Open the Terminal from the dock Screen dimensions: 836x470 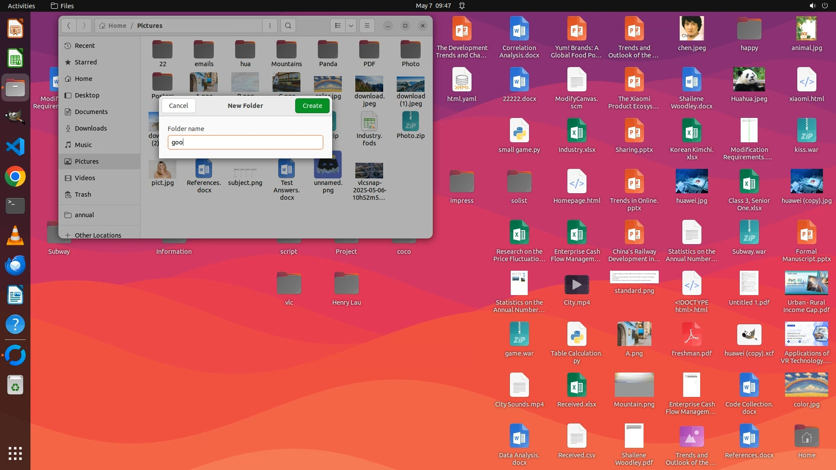pos(15,206)
